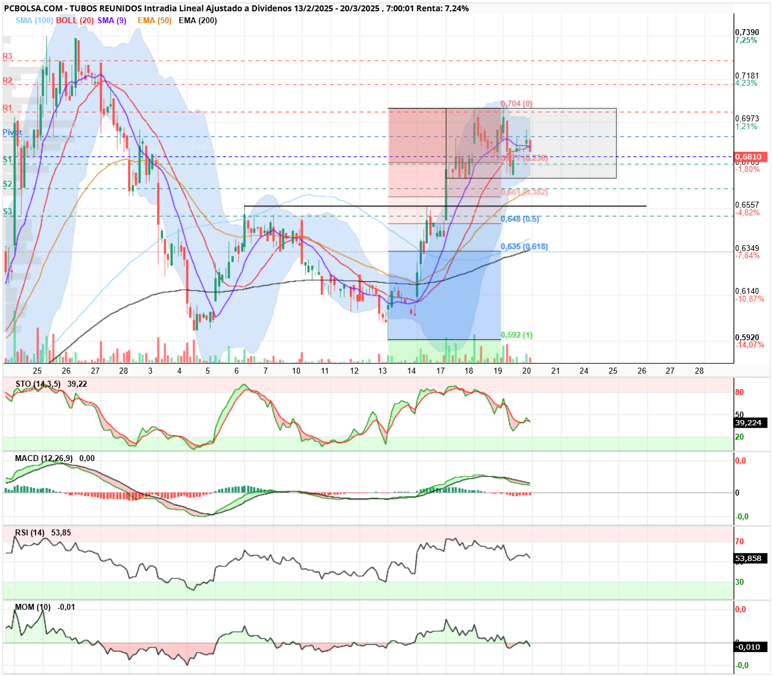
Task: Click the S3 support level label
Action: pyautogui.click(x=7, y=211)
